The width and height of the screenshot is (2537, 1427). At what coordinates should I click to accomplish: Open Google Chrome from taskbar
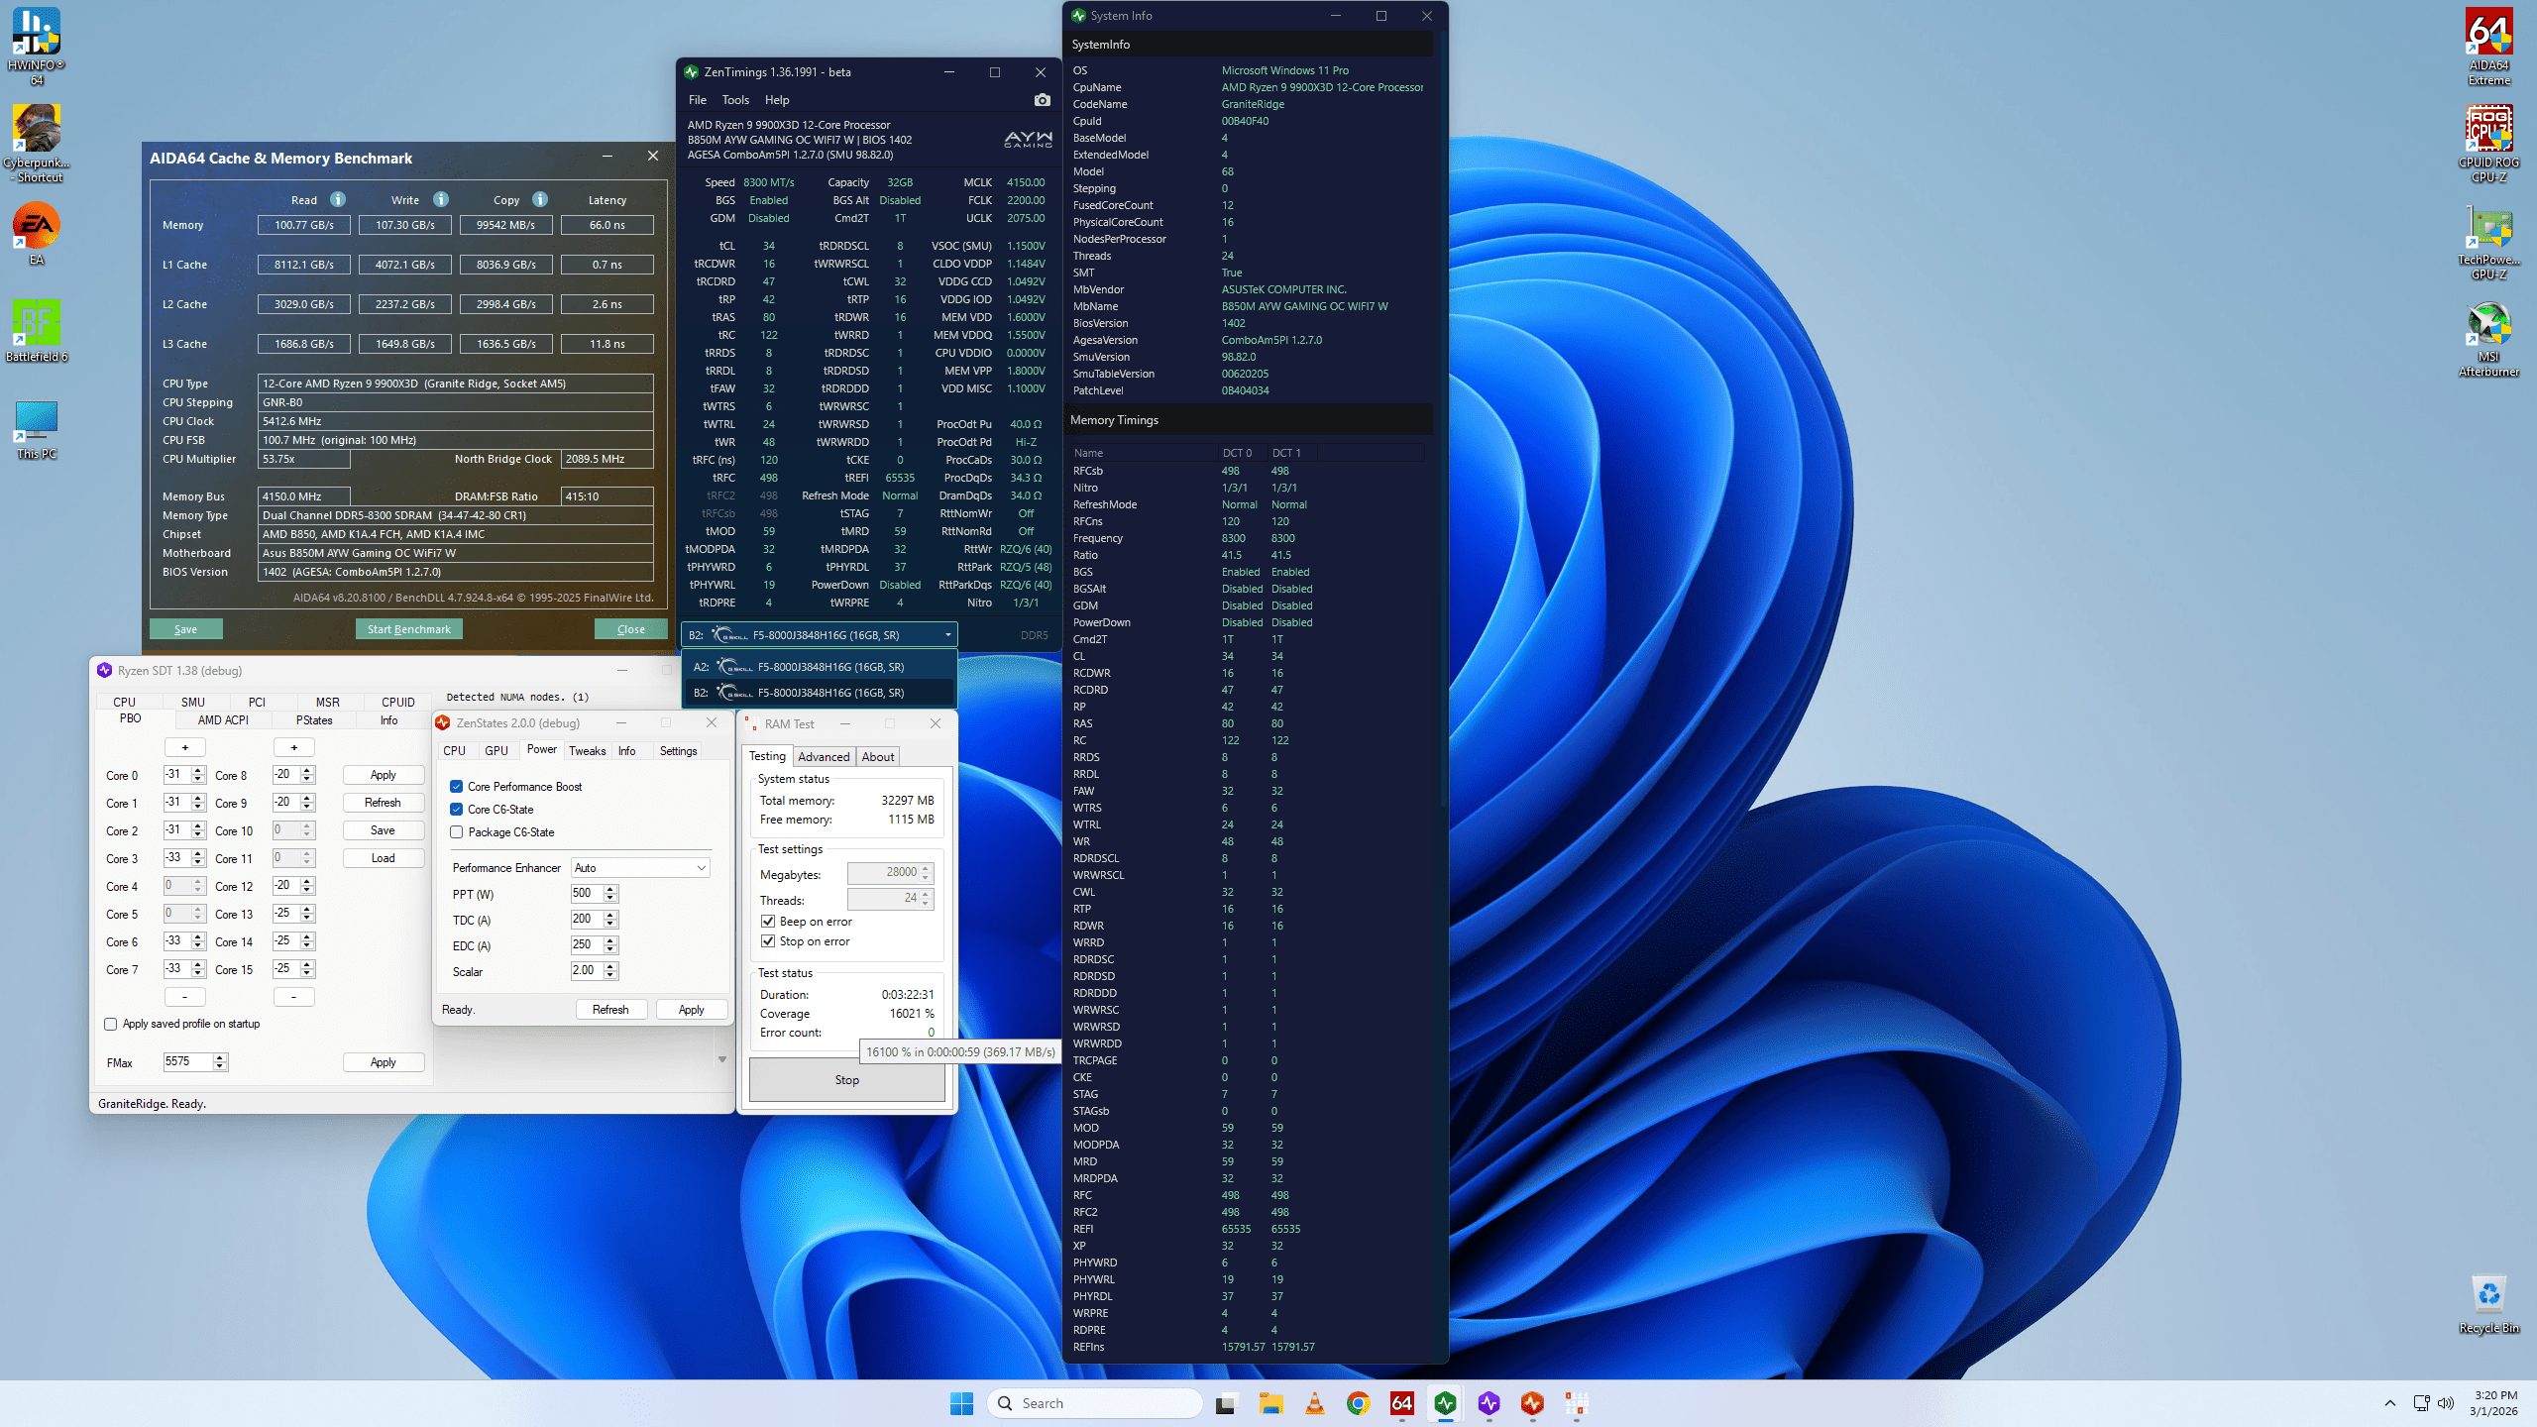(x=1358, y=1403)
